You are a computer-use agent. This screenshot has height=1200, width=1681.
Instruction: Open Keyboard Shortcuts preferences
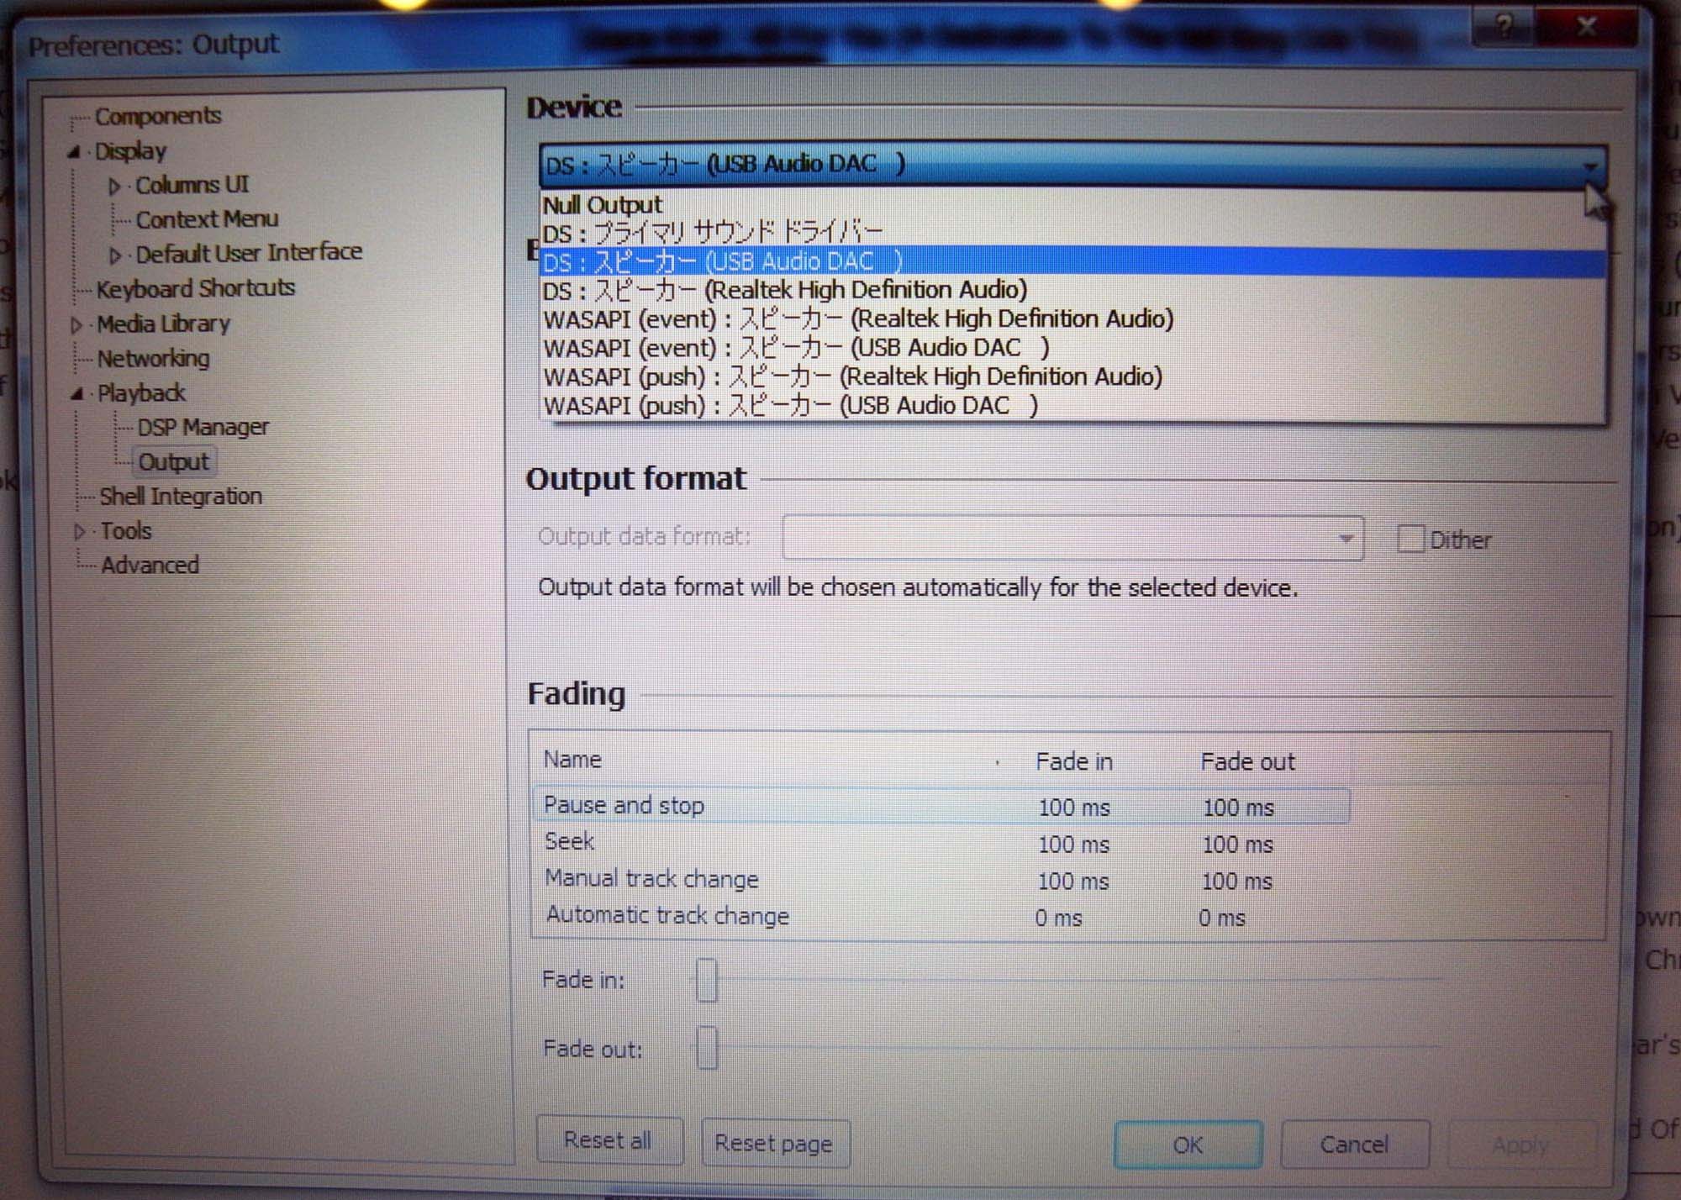click(x=196, y=288)
